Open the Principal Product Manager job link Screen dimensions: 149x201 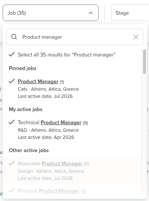coord(49,191)
